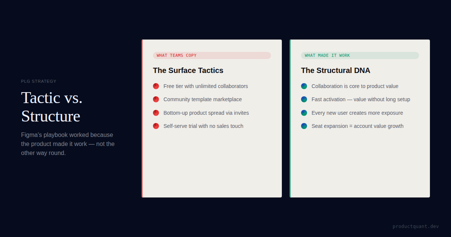The width and height of the screenshot is (451, 237).
Task: Click red bullet beside Bottom-up product spread
Action: [156, 113]
